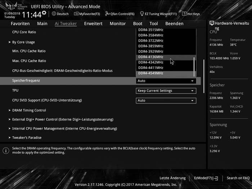Click the +12V voltage reading 12.096 V
Screen dimensions: 252x189
point(216,138)
